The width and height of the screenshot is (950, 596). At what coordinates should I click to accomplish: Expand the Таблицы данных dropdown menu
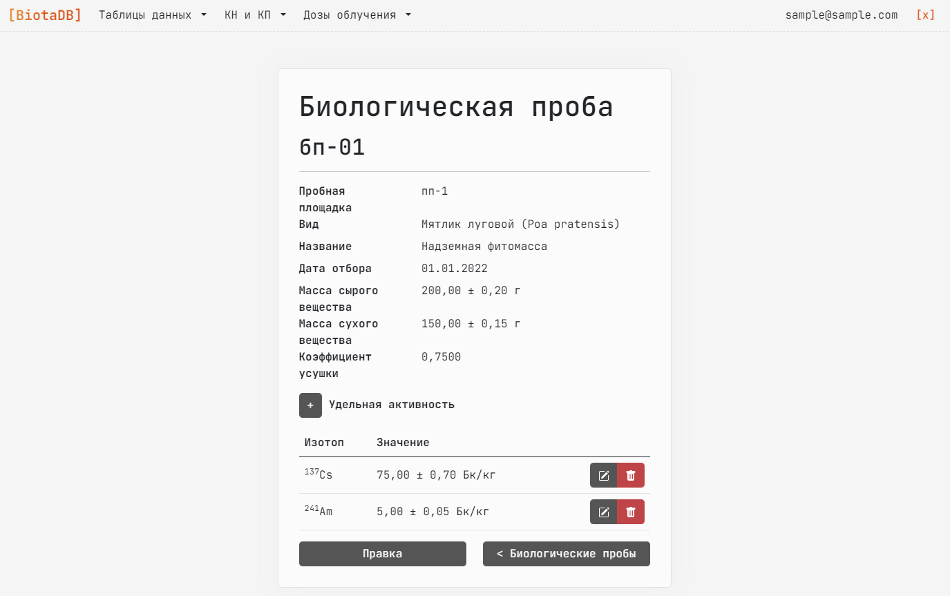(153, 15)
